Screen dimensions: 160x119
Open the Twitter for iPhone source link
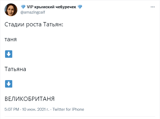(68, 109)
